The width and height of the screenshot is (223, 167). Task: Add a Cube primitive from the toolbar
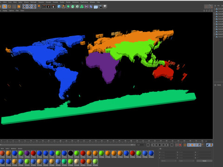coord(59,6)
